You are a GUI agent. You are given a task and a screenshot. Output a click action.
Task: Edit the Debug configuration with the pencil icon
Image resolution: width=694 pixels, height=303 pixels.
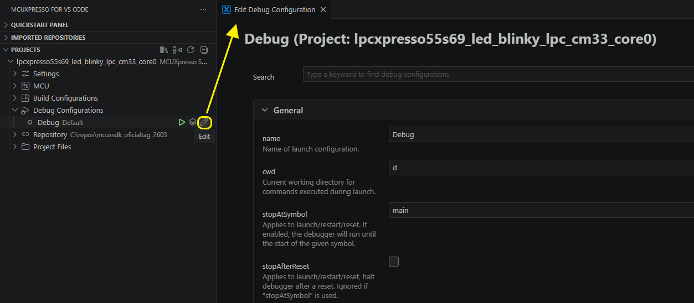pos(204,122)
